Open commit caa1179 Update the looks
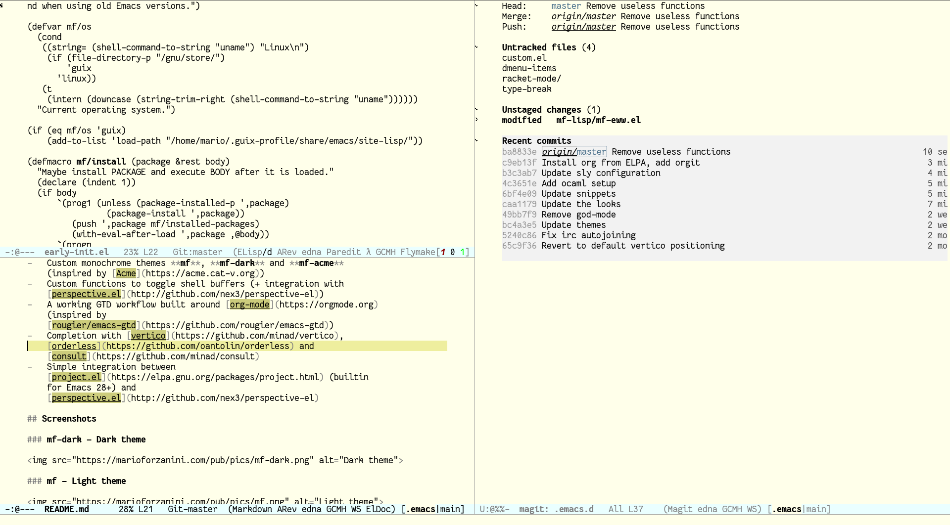Screen dimensions: 950x525 pyautogui.click(x=724, y=204)
